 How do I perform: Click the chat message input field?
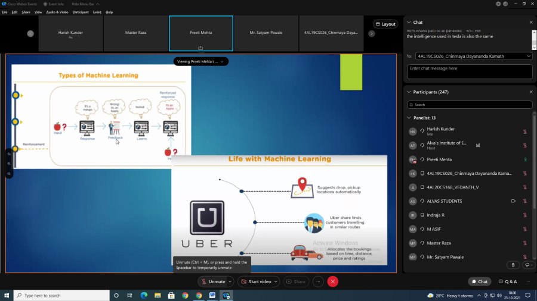click(470, 71)
